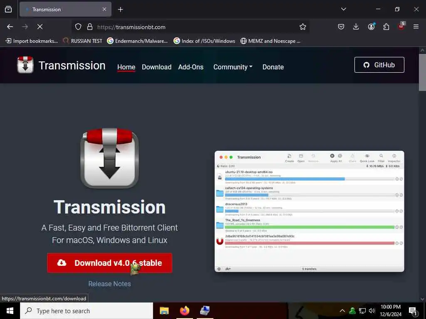Expand the Community dropdown menu

pos(233,67)
